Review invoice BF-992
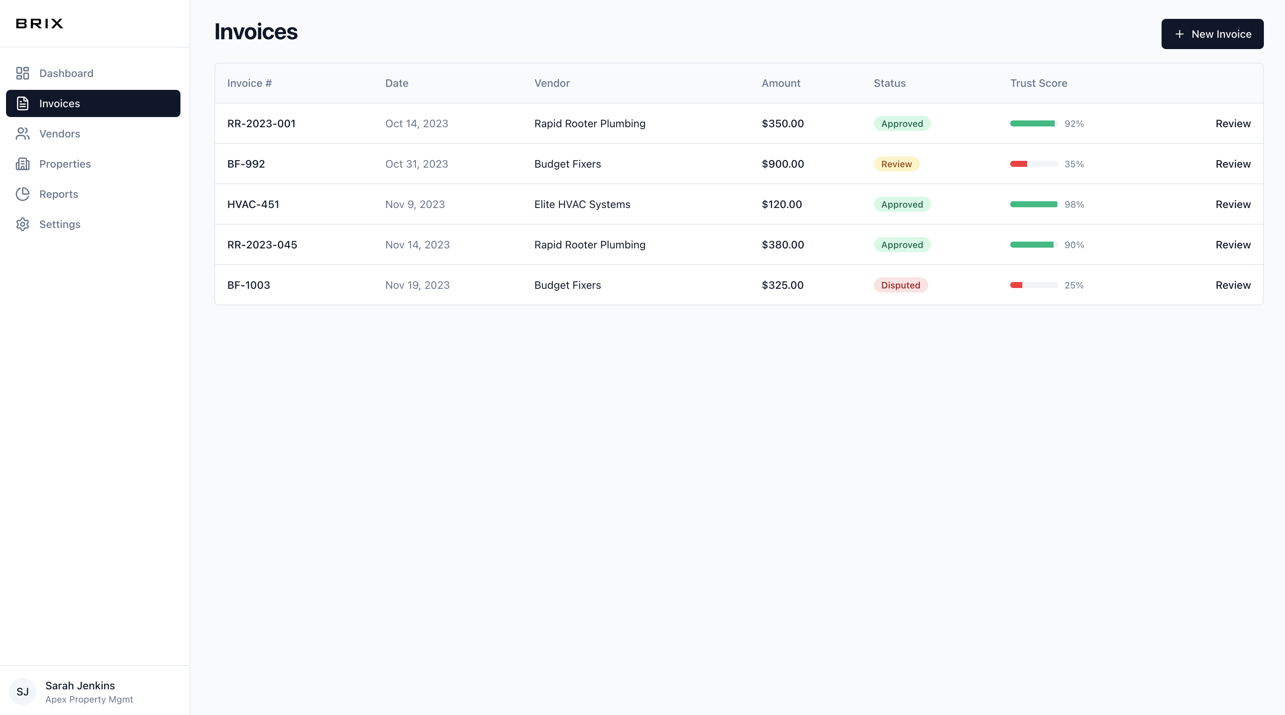The width and height of the screenshot is (1285, 715). coord(1233,164)
